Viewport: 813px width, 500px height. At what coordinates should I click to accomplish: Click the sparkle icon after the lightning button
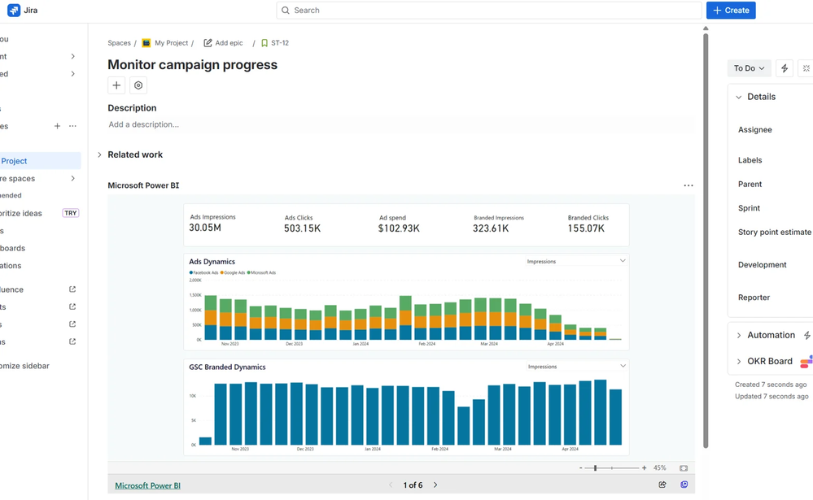click(x=806, y=67)
